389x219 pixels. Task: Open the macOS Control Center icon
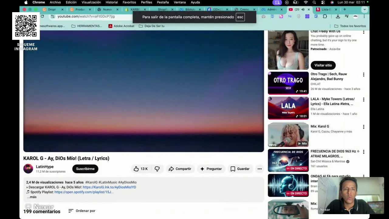click(323, 2)
